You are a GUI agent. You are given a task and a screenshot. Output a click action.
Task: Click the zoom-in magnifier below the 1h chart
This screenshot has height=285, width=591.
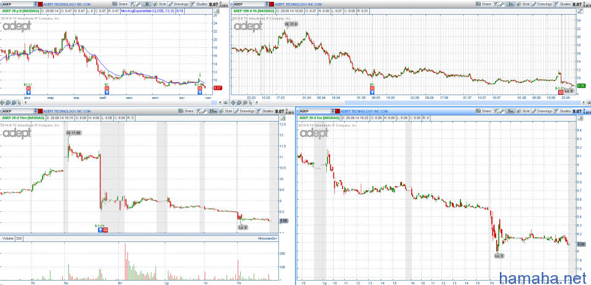coord(239,103)
